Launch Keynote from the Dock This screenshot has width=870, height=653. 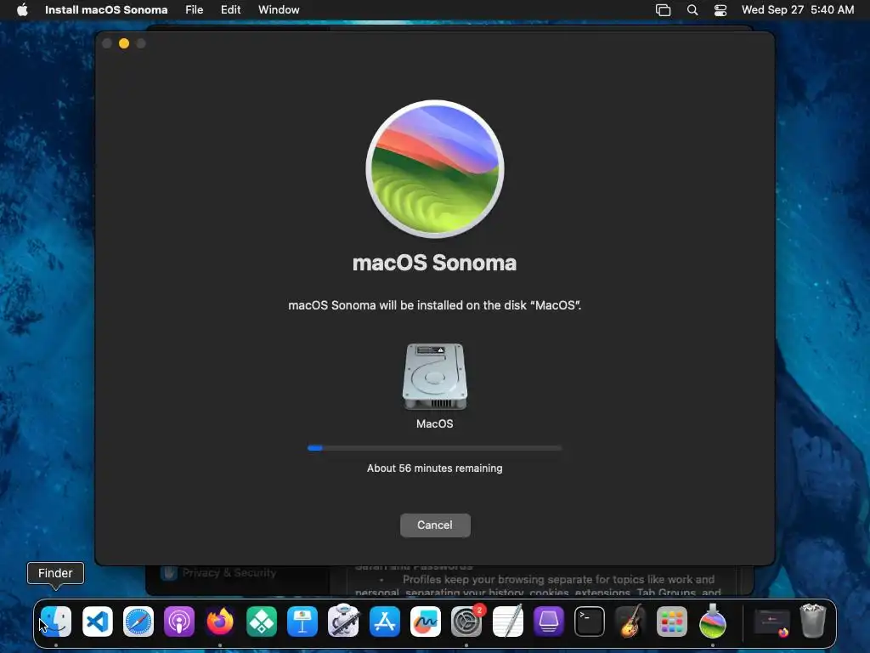pyautogui.click(x=302, y=622)
